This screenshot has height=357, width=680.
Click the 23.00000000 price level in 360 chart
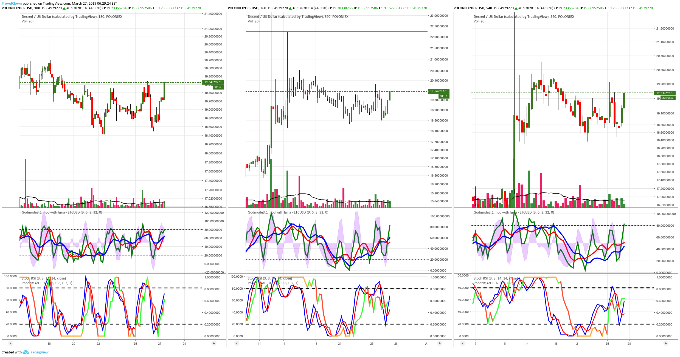coord(439,16)
